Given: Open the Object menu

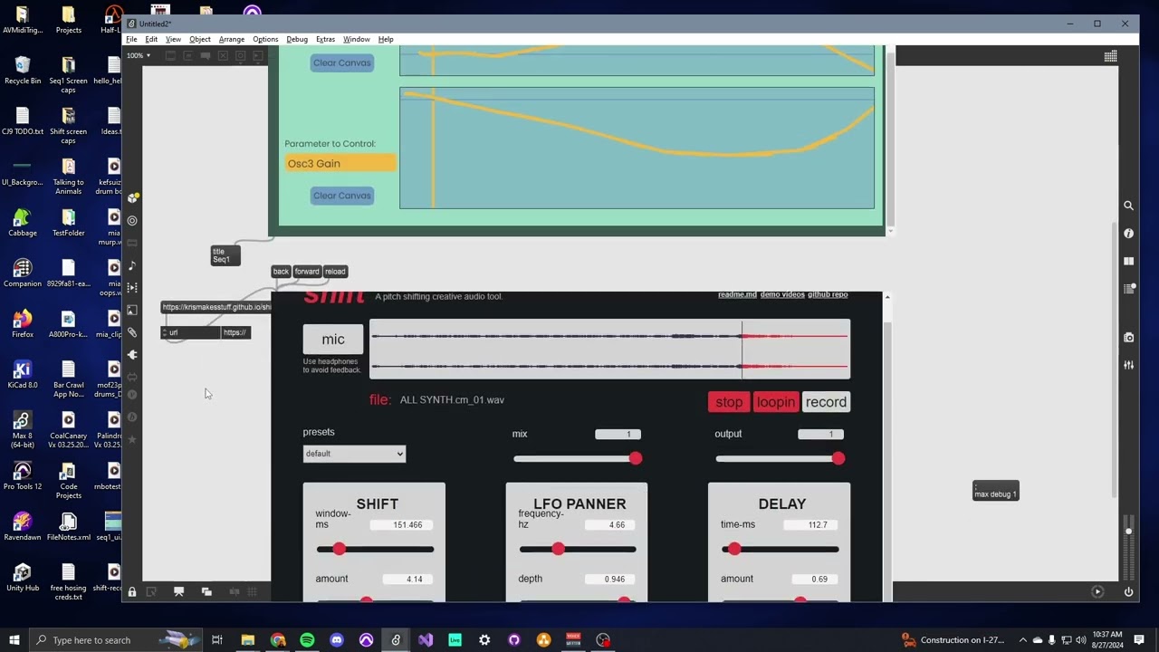Looking at the screenshot, I should tap(199, 39).
